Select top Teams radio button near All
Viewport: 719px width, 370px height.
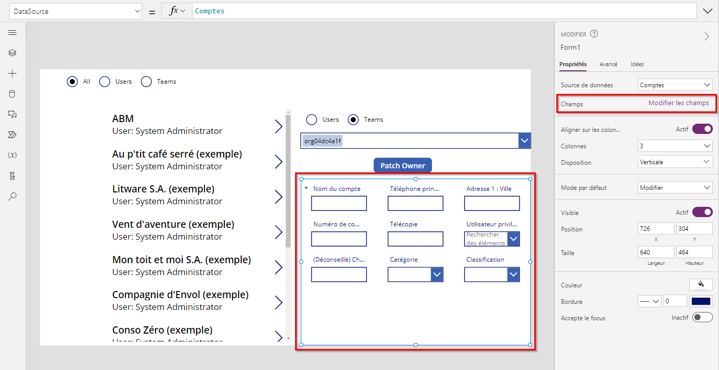pyautogui.click(x=146, y=81)
